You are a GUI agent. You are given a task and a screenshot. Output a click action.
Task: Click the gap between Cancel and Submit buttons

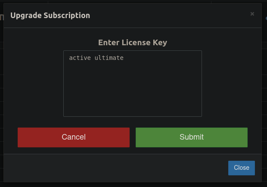[133, 137]
